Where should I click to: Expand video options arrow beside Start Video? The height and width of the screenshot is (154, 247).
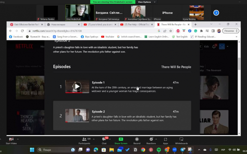[x=18, y=139]
